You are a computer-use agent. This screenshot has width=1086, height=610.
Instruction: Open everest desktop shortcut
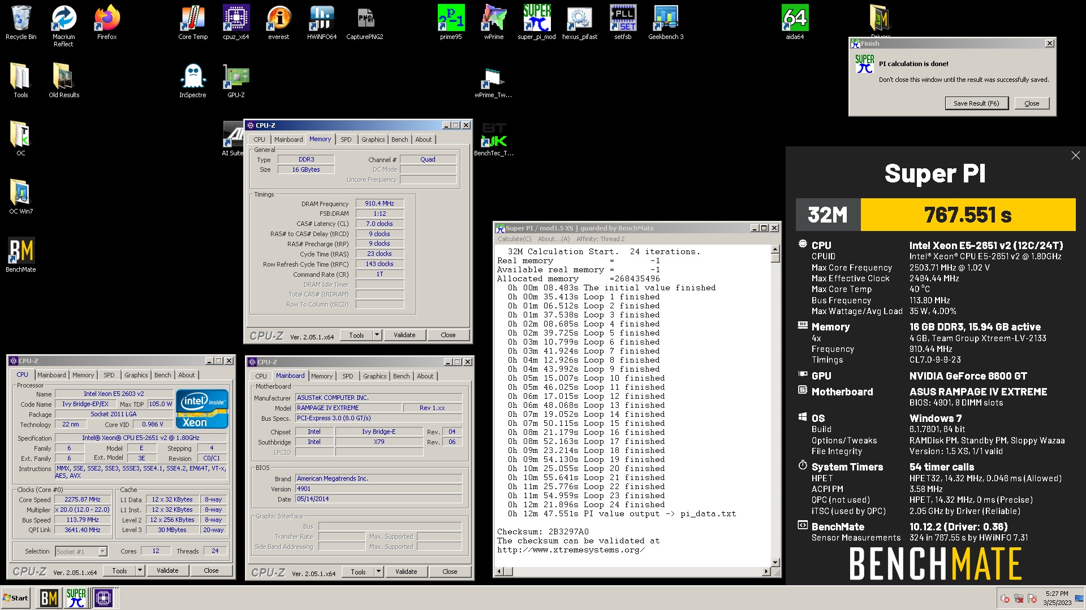(278, 23)
